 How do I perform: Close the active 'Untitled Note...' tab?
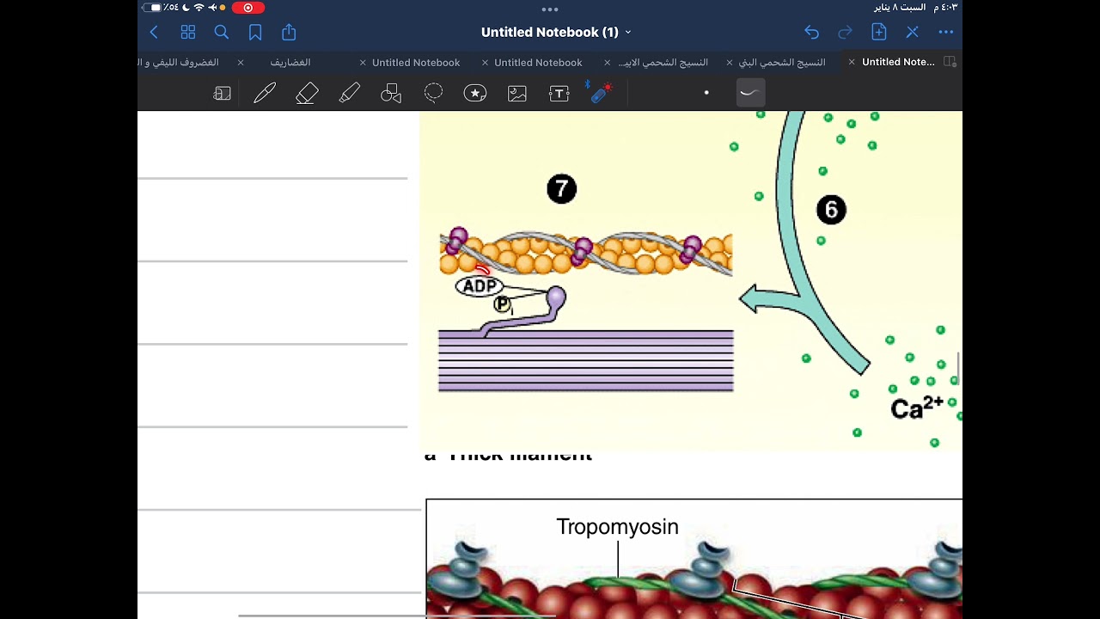pos(852,62)
